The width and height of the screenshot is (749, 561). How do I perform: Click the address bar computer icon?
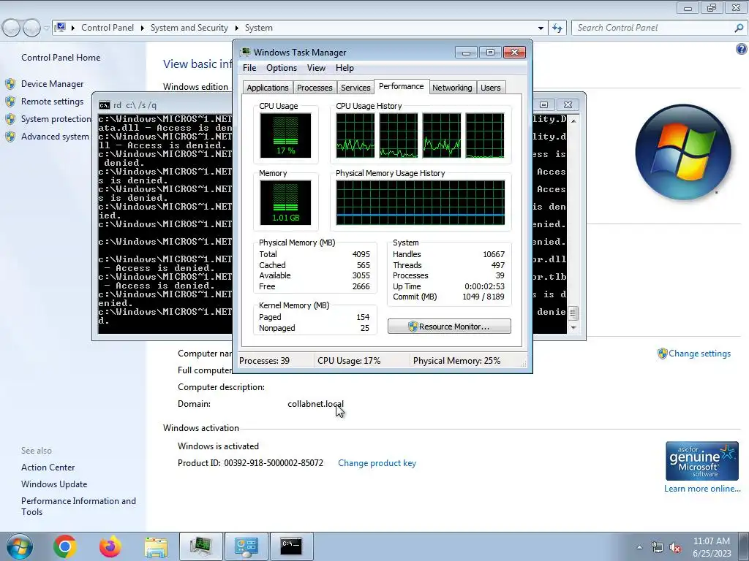[60, 28]
